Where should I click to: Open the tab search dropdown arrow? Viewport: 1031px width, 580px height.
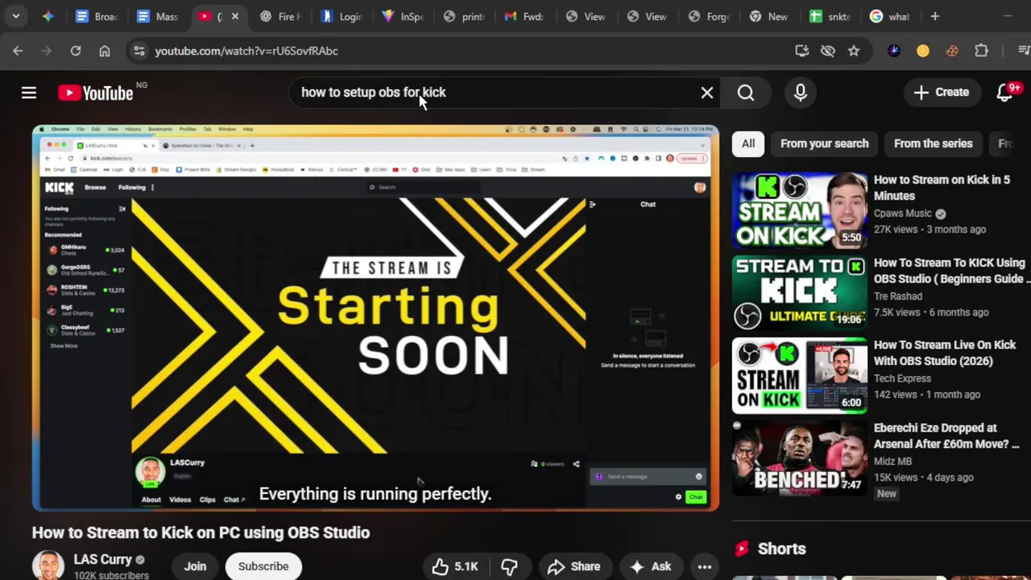[16, 16]
